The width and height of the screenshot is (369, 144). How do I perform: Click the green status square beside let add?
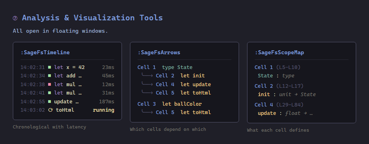(x=50, y=76)
